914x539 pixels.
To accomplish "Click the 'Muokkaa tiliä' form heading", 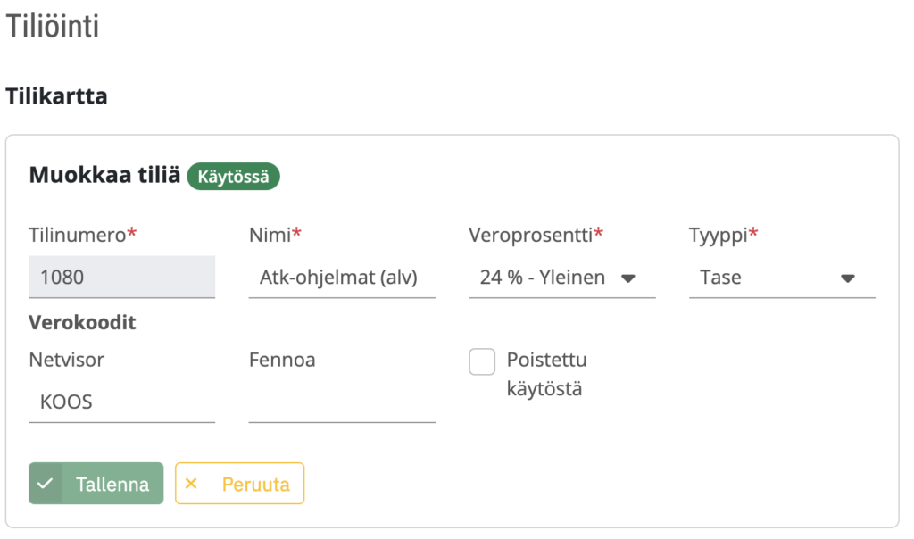I will tap(105, 175).
